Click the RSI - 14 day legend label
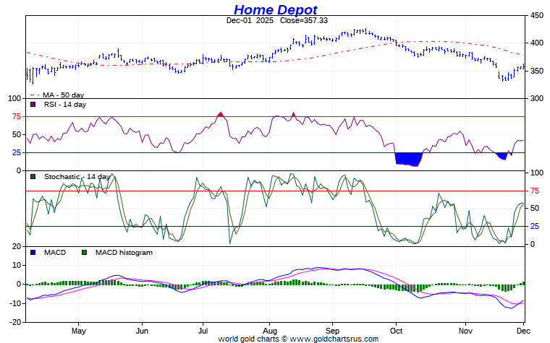 (x=64, y=105)
